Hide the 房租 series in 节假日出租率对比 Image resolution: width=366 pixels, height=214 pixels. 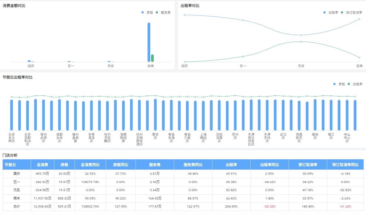coord(341,84)
